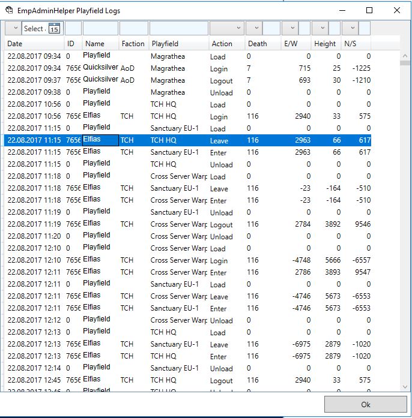Open the E/W comparison operator dropdown
Screen dimensions: 412x418
click(290, 28)
